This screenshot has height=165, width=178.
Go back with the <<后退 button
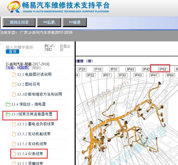(49, 22)
